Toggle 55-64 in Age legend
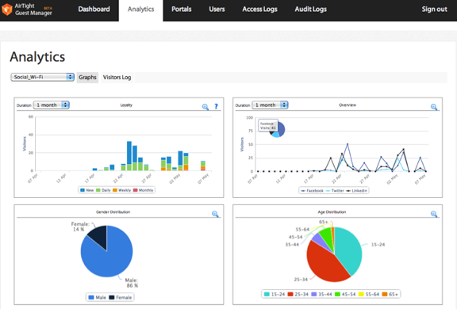The width and height of the screenshot is (457, 309). click(x=369, y=294)
